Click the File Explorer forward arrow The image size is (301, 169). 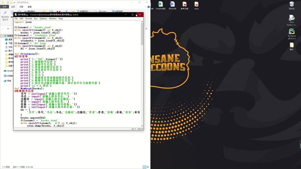[8, 28]
